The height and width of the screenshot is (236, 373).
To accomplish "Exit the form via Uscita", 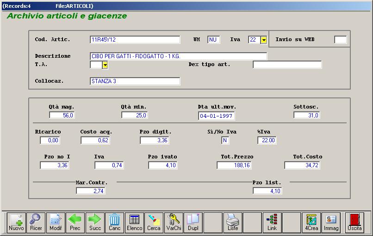I will tap(354, 223).
